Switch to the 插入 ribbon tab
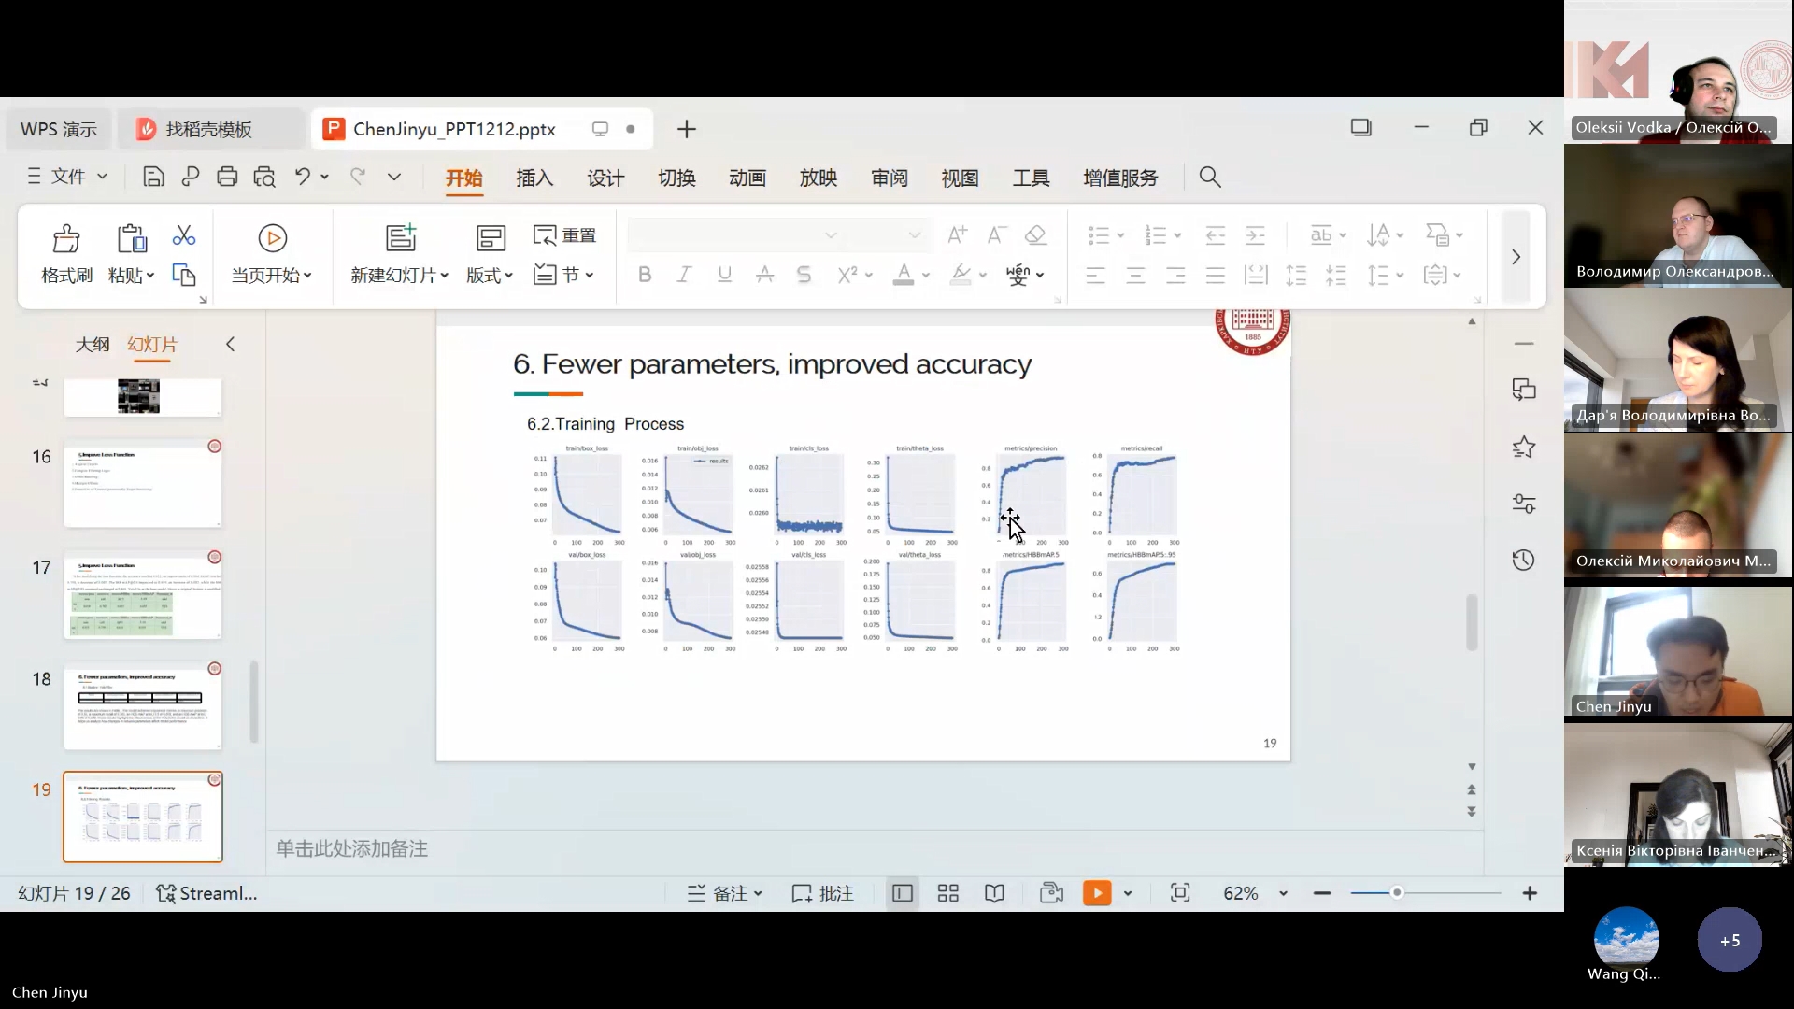This screenshot has width=1794, height=1009. [x=534, y=178]
